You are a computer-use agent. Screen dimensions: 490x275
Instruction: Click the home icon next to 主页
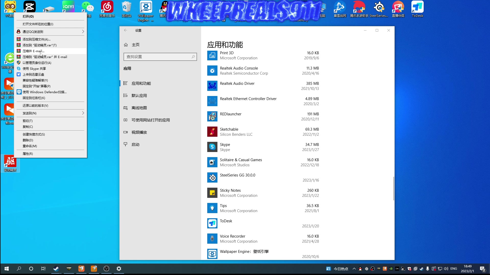[x=126, y=45]
